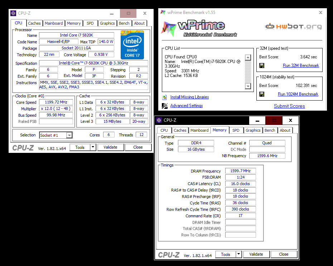Switch to Mainboard tab in left CPU-Z window
This screenshot has width=333, height=266.
pos(54,23)
